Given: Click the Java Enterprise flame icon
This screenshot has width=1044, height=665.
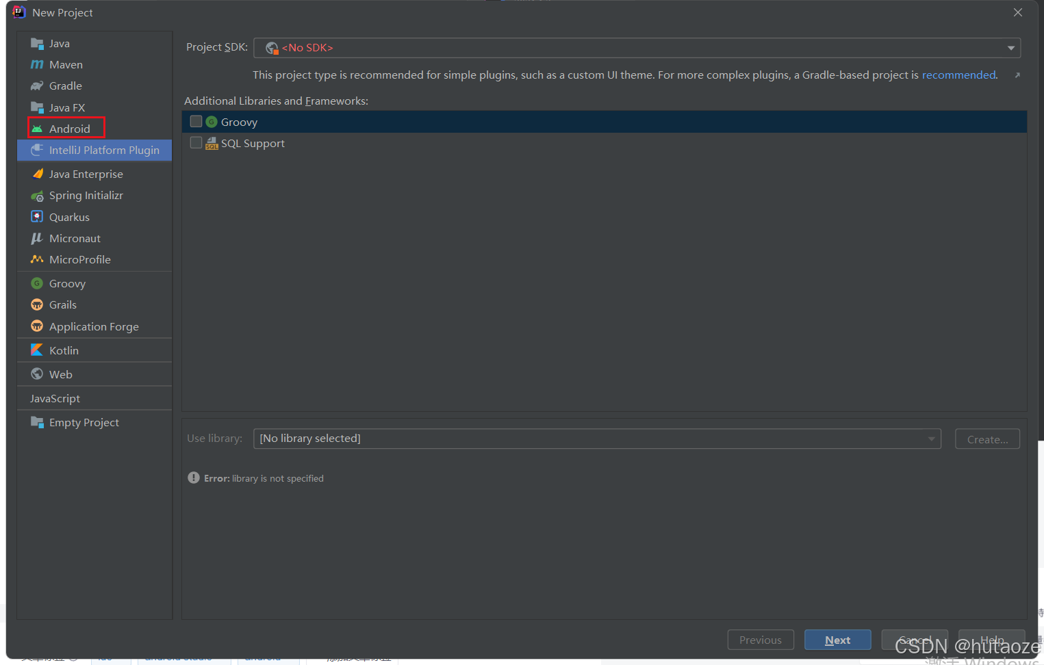Looking at the screenshot, I should point(38,174).
